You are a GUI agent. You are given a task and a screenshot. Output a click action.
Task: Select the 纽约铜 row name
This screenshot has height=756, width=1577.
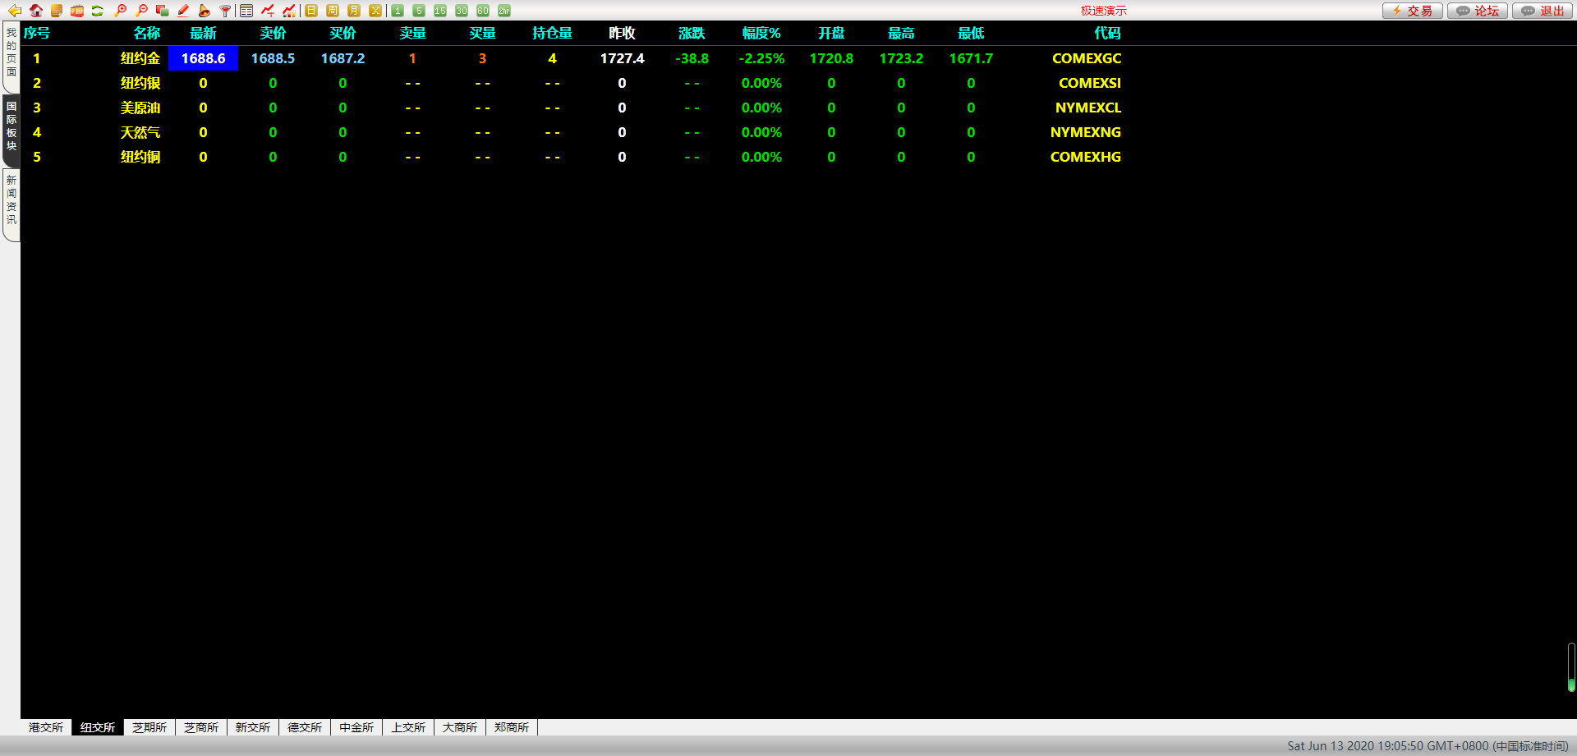point(140,157)
